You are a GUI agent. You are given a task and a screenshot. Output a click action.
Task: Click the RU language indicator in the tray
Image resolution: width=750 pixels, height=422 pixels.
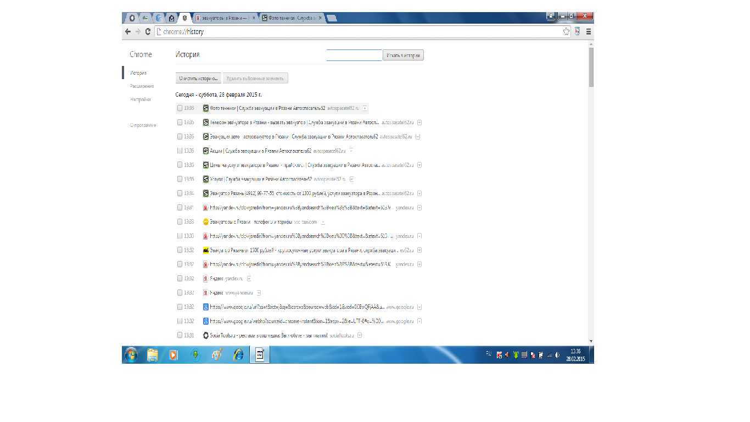click(489, 353)
